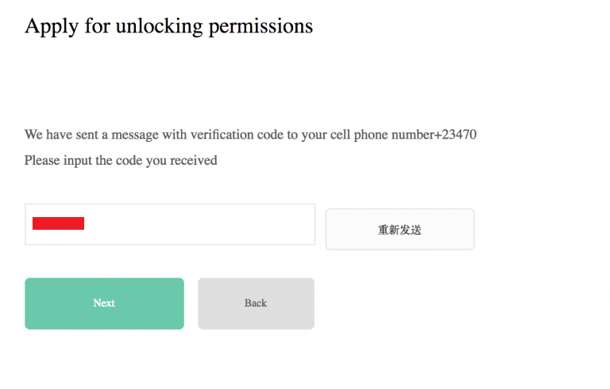Screen dimensions: 610x389
Task: Click the 'Apply for unlocking permissions' heading
Action: point(168,25)
